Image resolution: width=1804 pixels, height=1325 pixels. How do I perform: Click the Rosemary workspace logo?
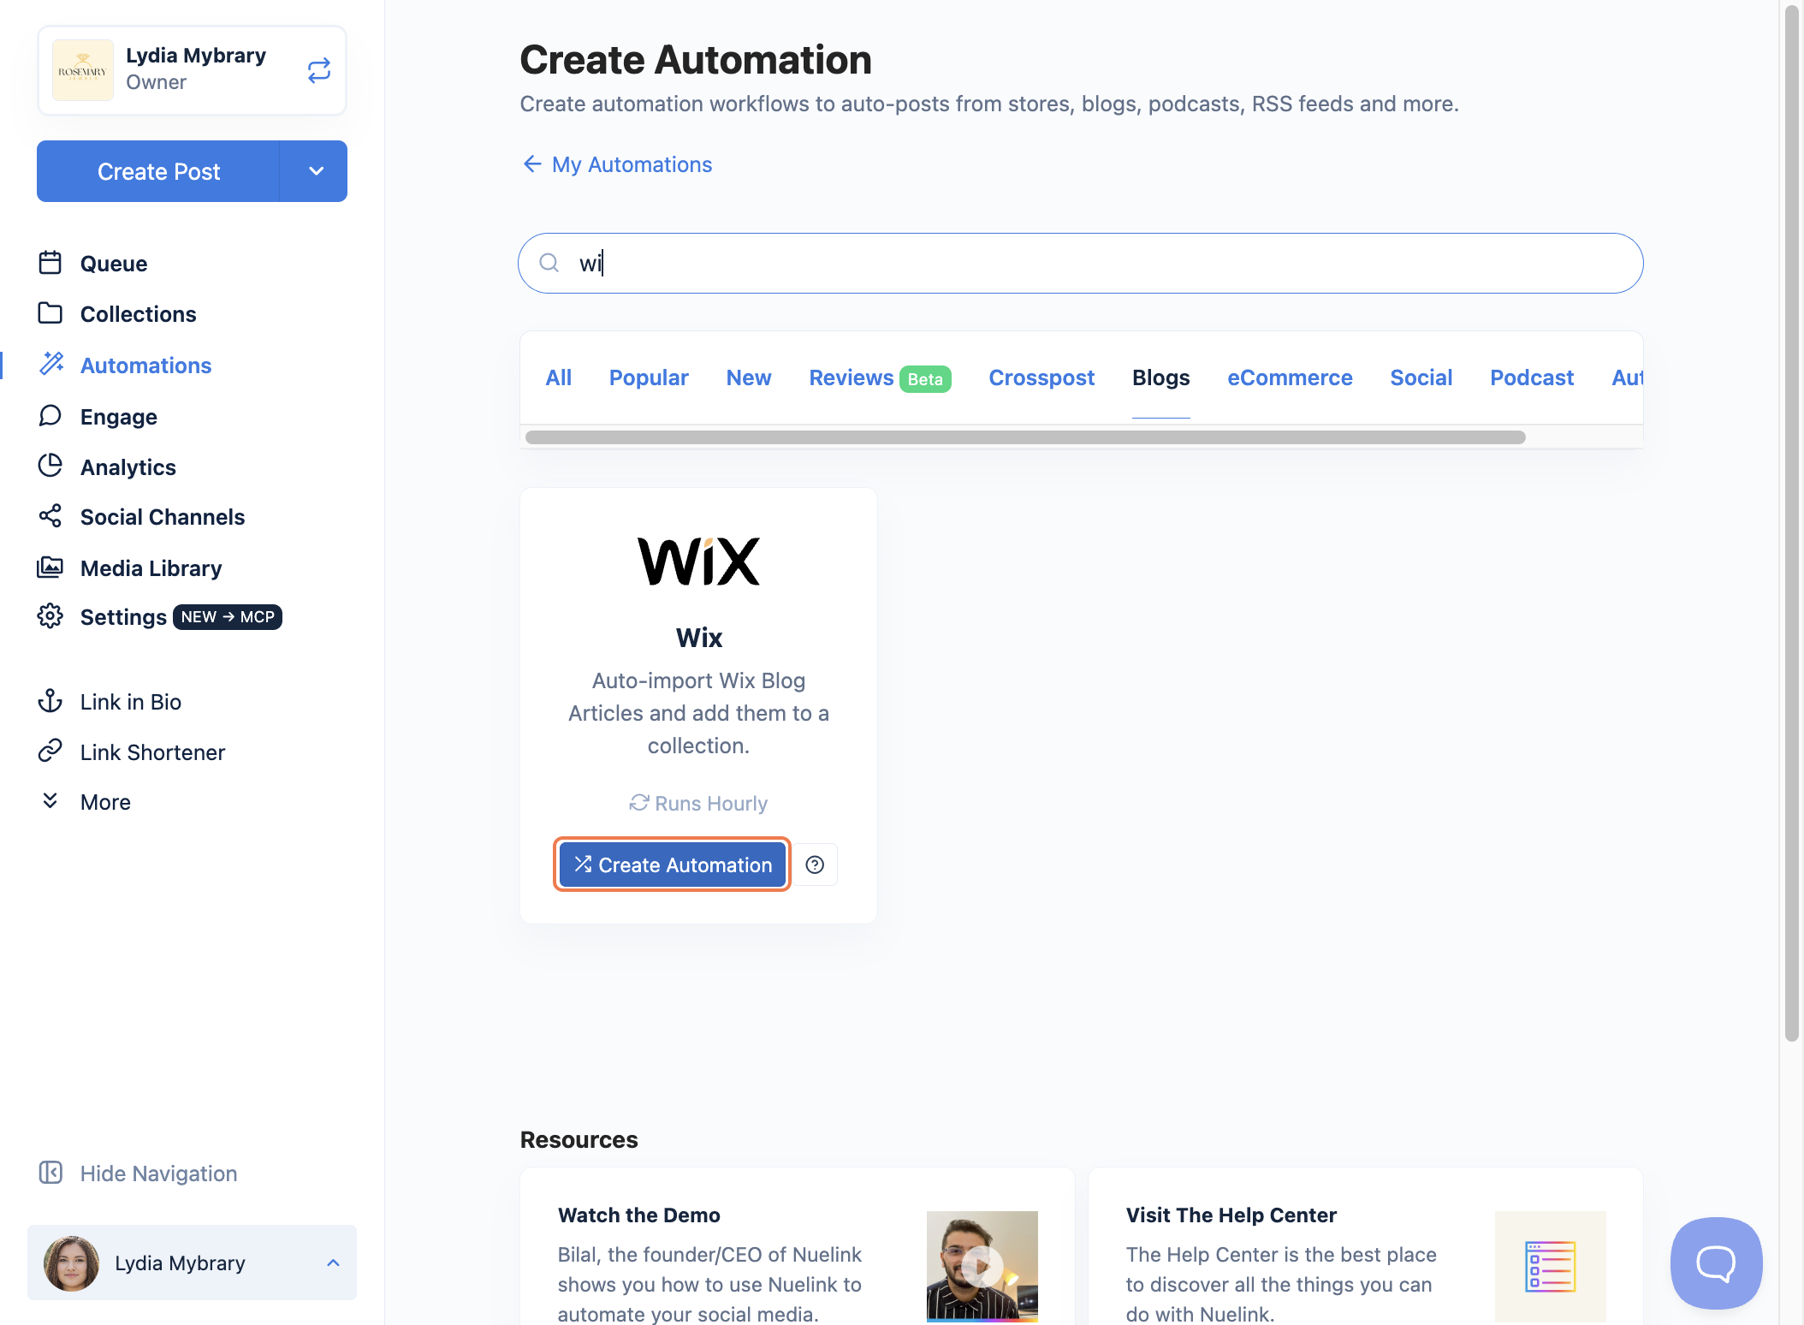tap(83, 70)
